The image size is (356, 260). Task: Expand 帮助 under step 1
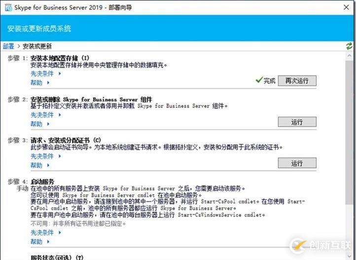40,83
